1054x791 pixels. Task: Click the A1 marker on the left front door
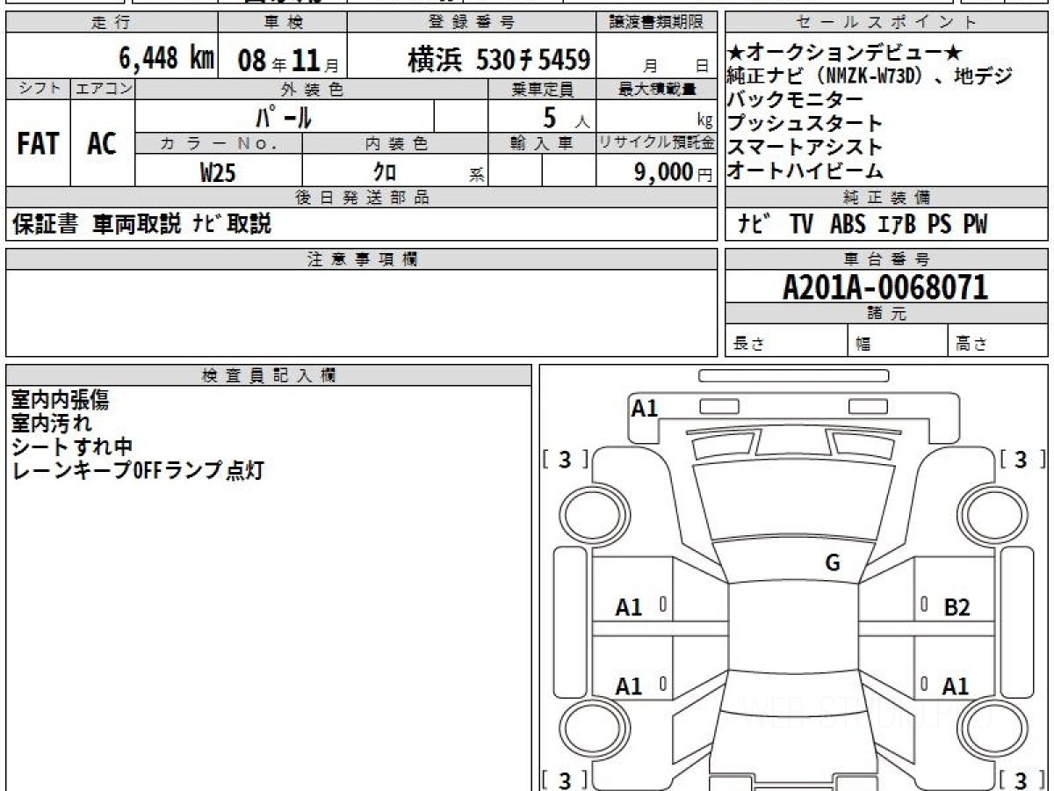pyautogui.click(x=627, y=605)
